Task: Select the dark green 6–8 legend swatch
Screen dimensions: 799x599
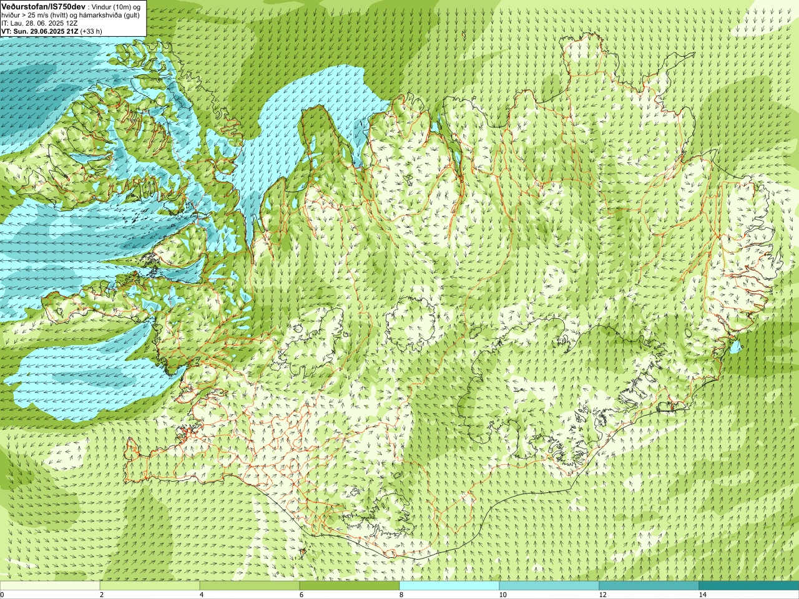Action: point(350,586)
